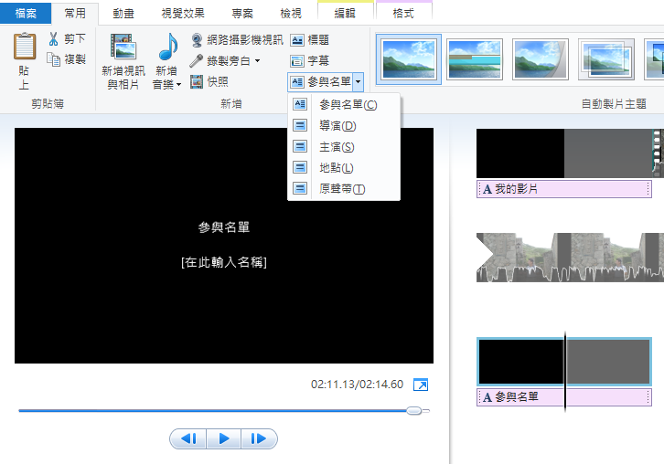Select the fourth theme with overlapping frames
This screenshot has height=464, width=664.
pyautogui.click(x=606, y=59)
